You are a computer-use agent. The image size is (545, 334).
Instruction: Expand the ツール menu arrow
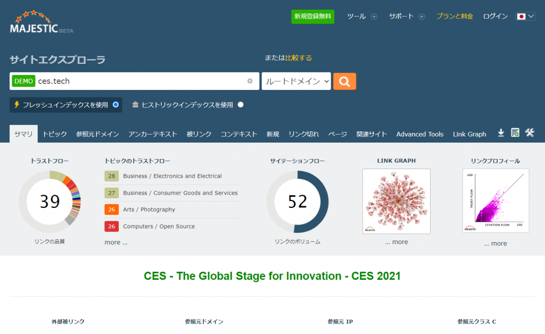click(x=374, y=16)
